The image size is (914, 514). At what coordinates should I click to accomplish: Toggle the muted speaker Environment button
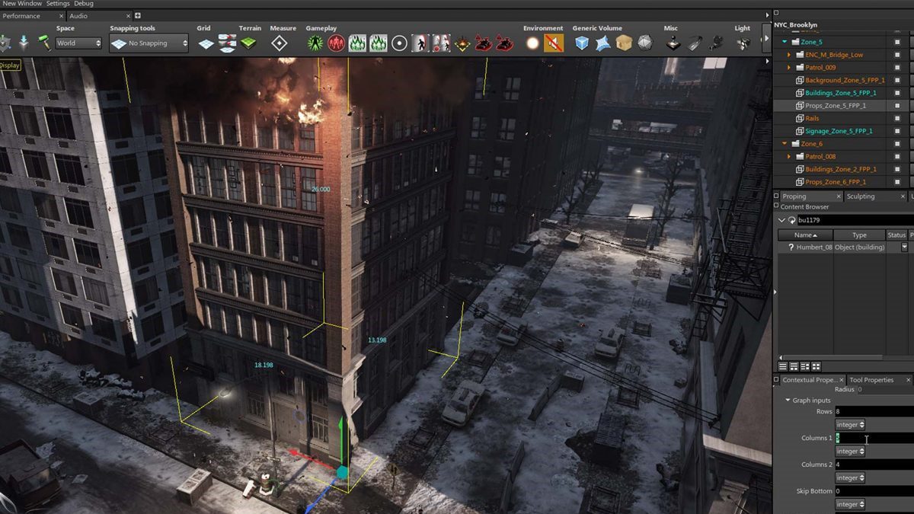click(554, 43)
